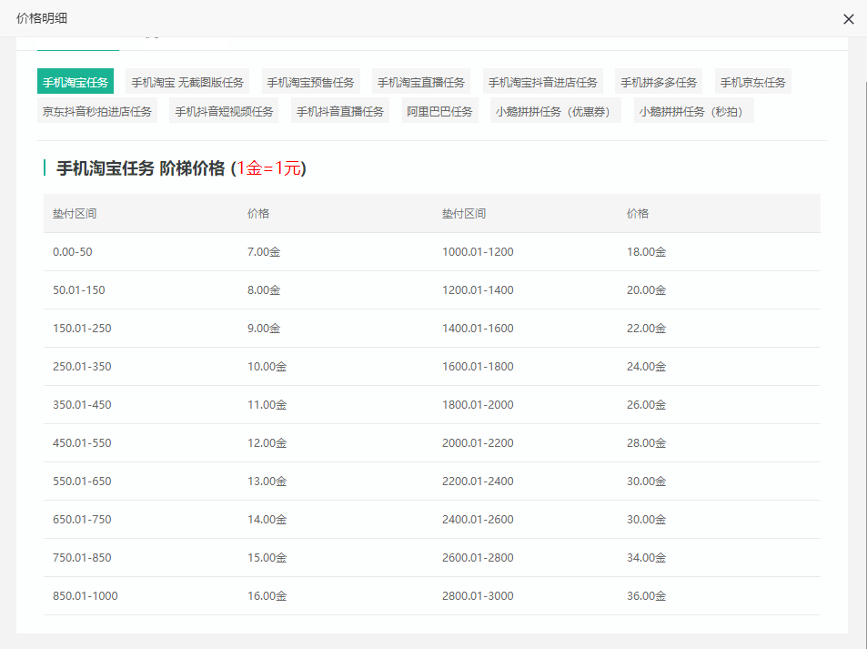
Task: Click the 2200.01-2400 range cell
Action: click(x=478, y=481)
